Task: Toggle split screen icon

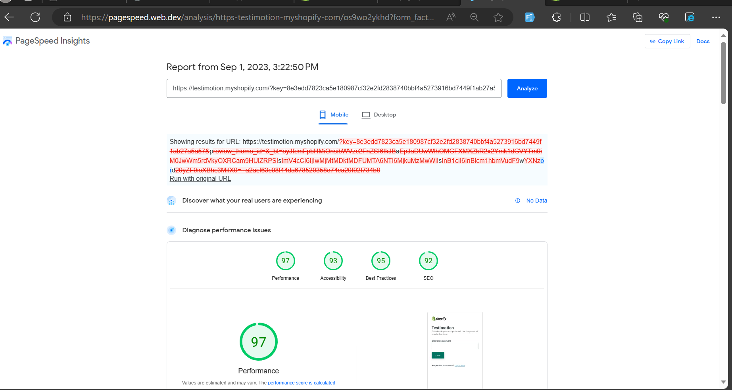Action: pyautogui.click(x=585, y=17)
